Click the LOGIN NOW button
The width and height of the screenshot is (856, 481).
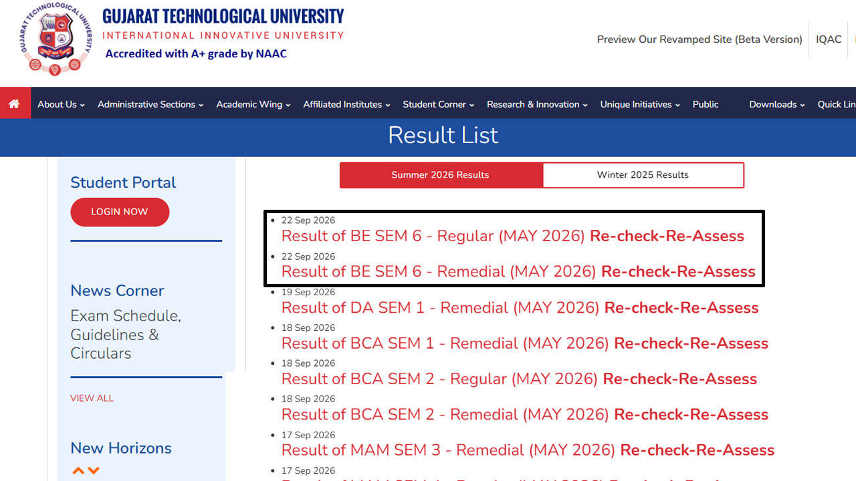120,212
